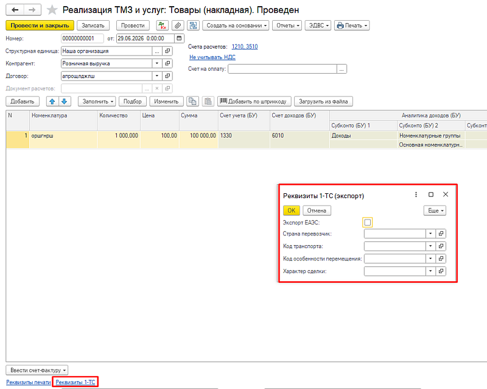
Task: Click the Изменить button
Action: (166, 101)
